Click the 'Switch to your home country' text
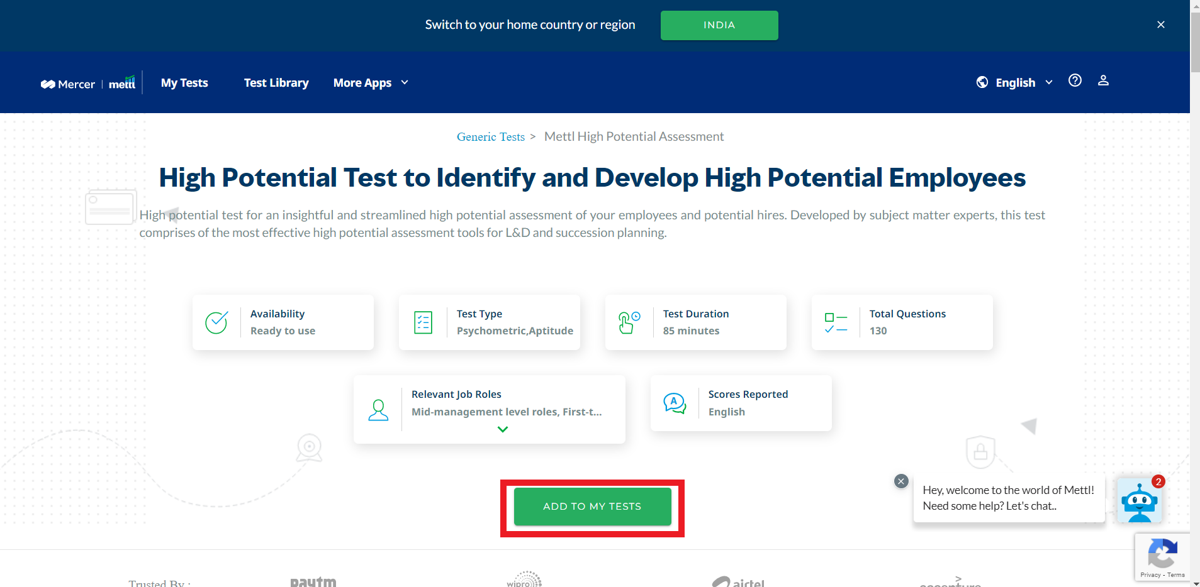 click(x=530, y=25)
